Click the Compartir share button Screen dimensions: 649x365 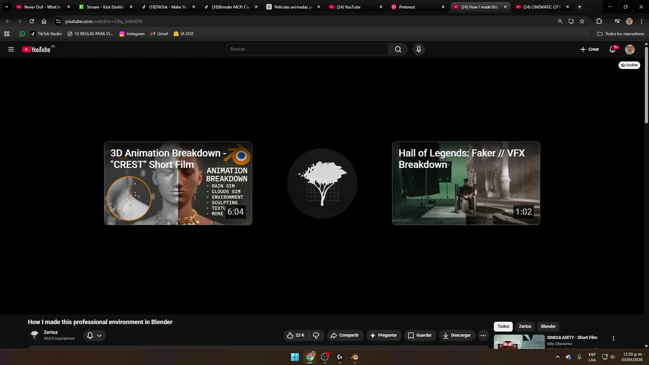(344, 335)
